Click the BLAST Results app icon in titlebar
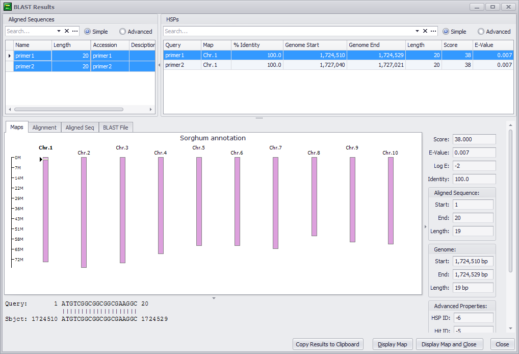This screenshot has width=519, height=354. pos(7,7)
